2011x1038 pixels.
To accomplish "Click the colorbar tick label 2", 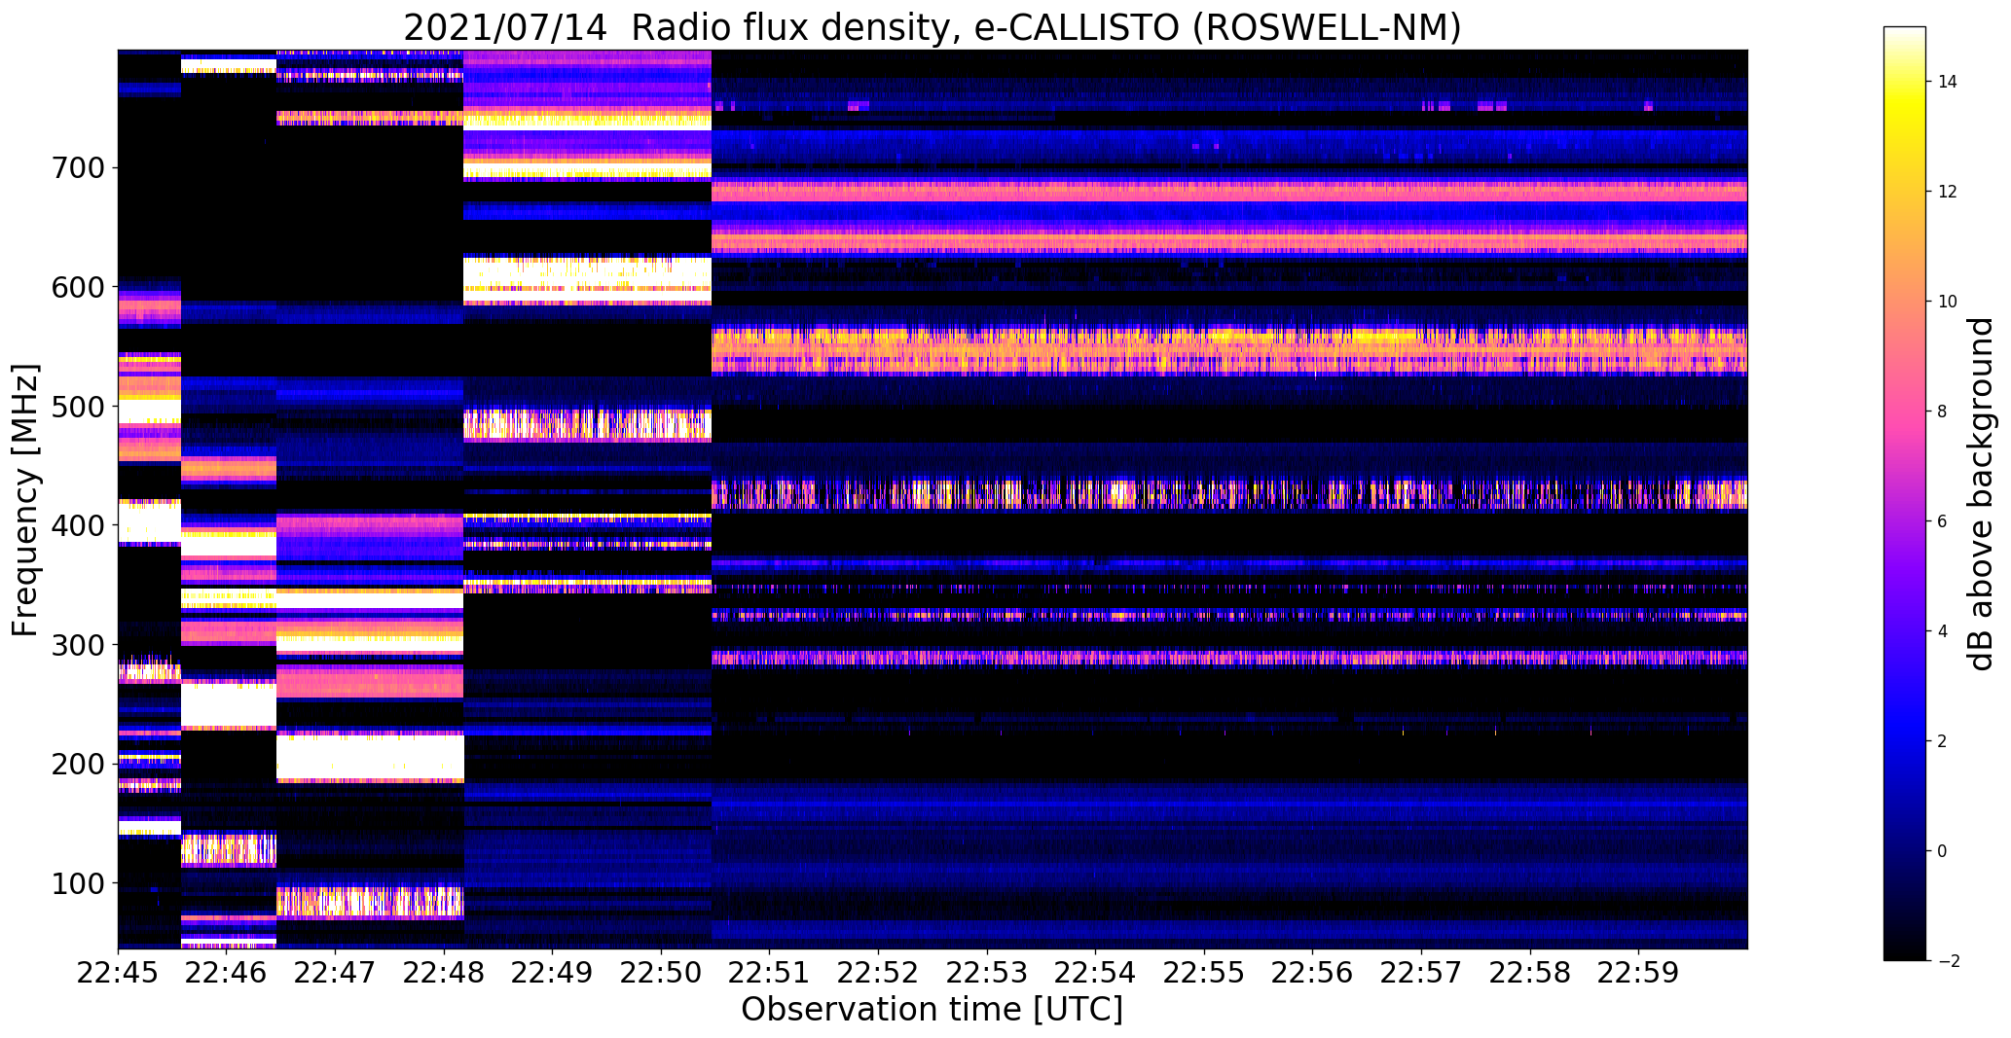I will [x=1943, y=741].
